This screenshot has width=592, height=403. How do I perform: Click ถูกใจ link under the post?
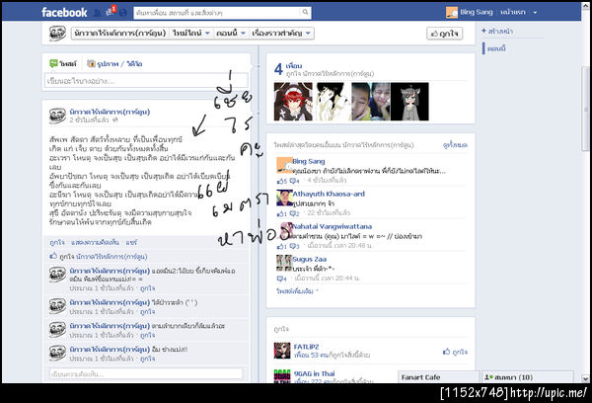click(57, 242)
